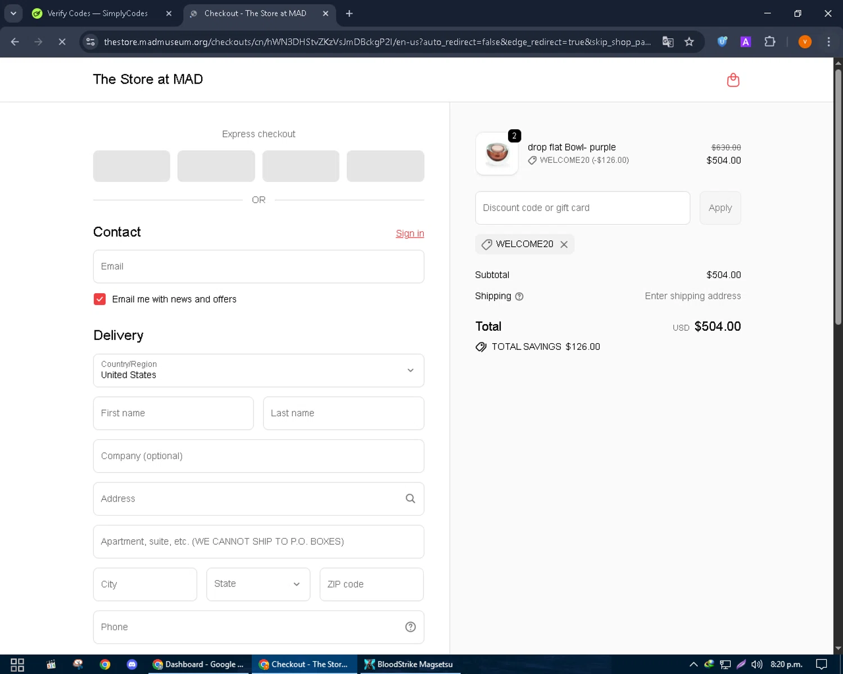
Task: Focus the Apartment, suite, etc. field
Action: [x=259, y=541]
